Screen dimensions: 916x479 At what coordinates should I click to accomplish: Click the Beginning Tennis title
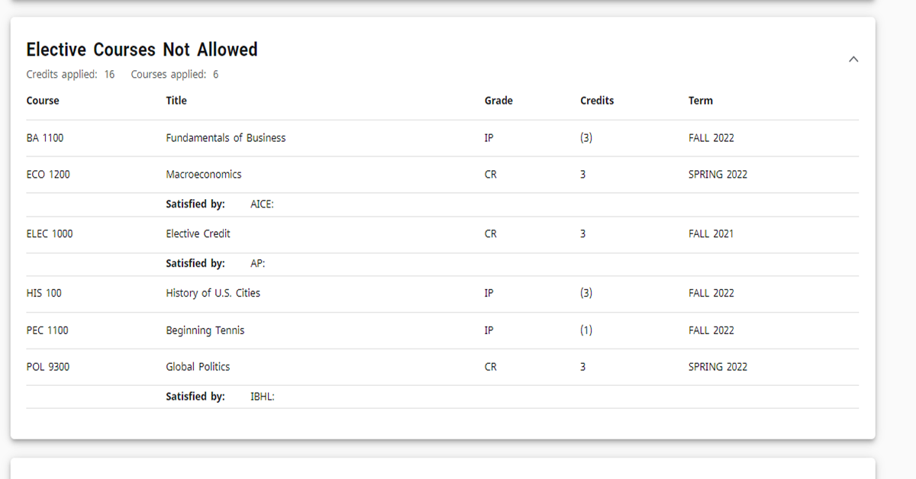205,330
